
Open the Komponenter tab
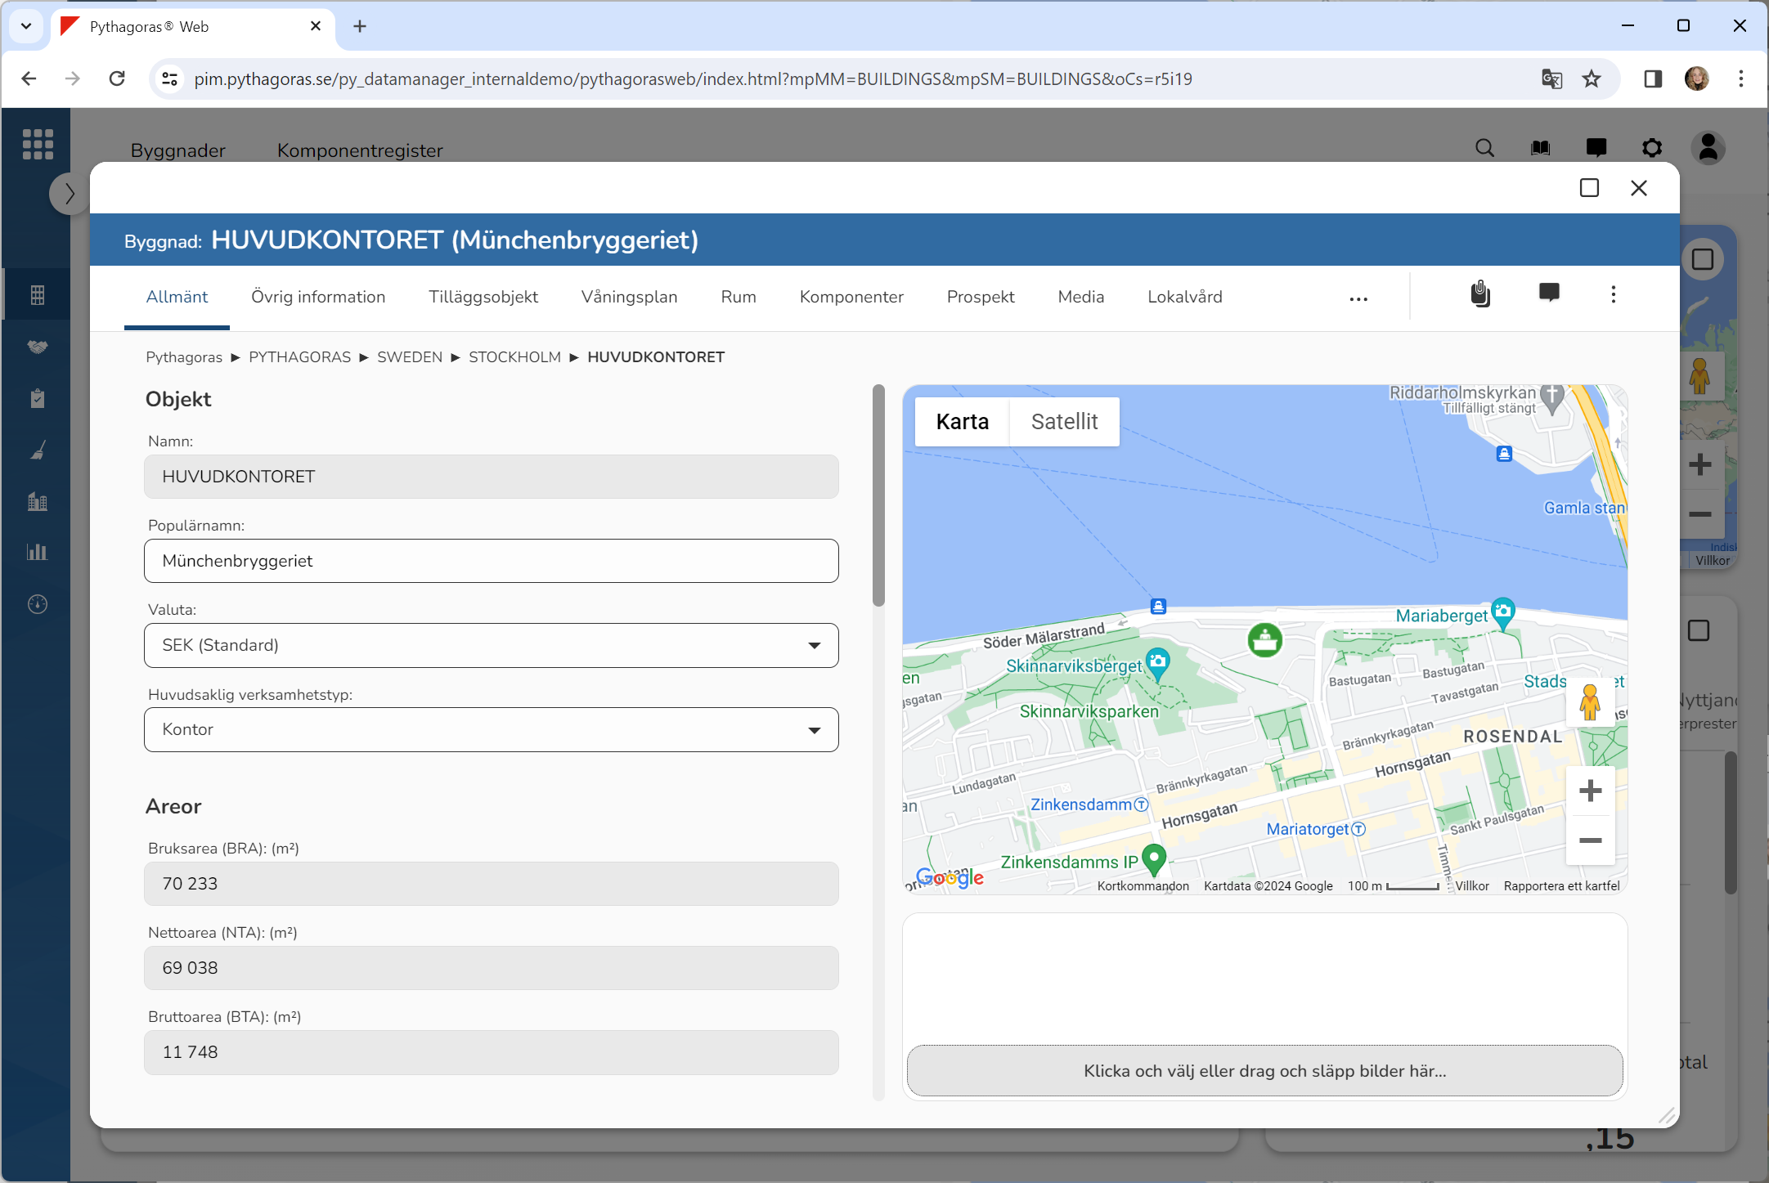point(851,297)
